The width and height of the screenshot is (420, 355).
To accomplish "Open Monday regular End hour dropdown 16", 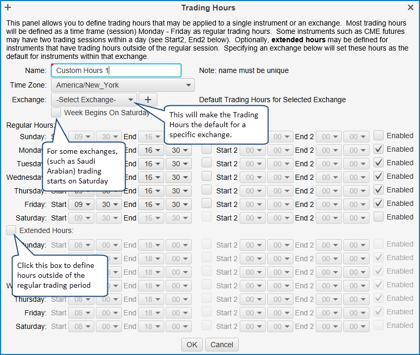I will point(151,150).
